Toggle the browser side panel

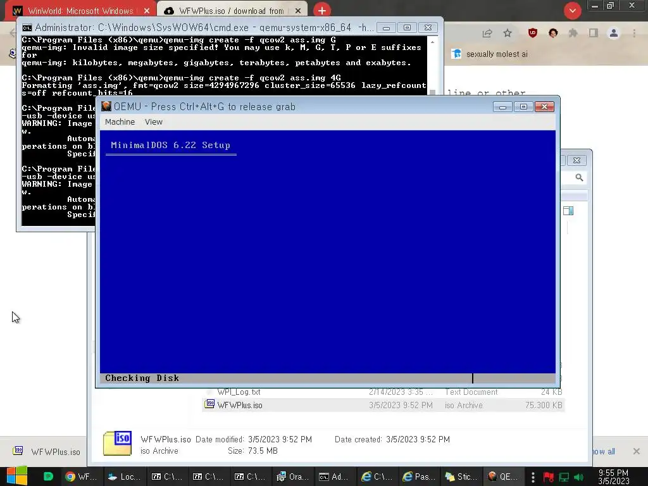point(594,33)
